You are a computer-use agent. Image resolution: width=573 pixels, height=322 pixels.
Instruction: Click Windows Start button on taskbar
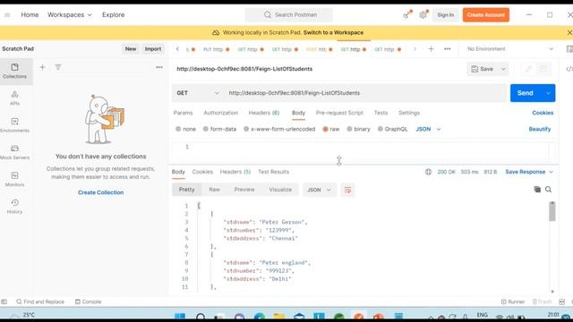coord(180,316)
